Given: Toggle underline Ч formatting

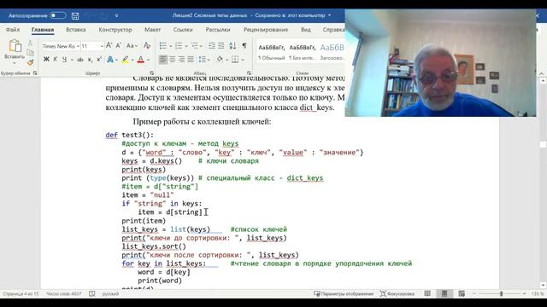Looking at the screenshot, I should (65, 60).
